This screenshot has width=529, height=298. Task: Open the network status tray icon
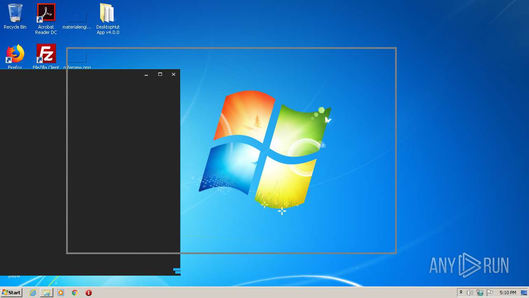[480, 293]
